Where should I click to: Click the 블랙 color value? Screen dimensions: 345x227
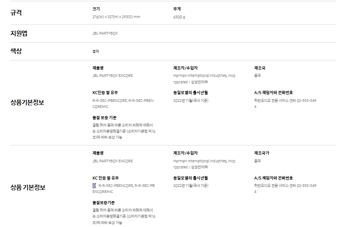click(x=96, y=51)
